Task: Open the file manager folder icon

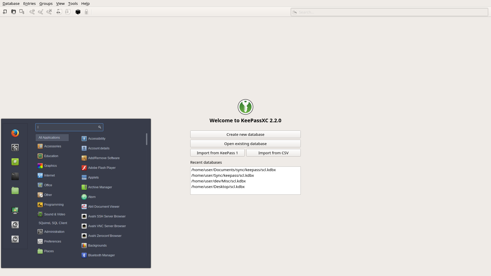Action: [x=15, y=191]
